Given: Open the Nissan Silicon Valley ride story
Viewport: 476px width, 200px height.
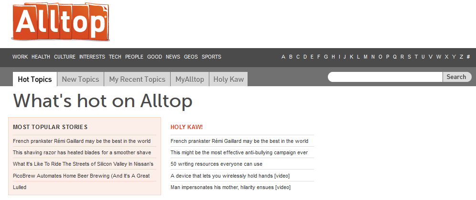Looking at the screenshot, I should 83,164.
